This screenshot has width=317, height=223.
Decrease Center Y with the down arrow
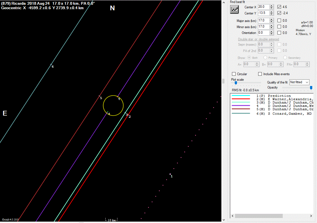tap(272, 14)
